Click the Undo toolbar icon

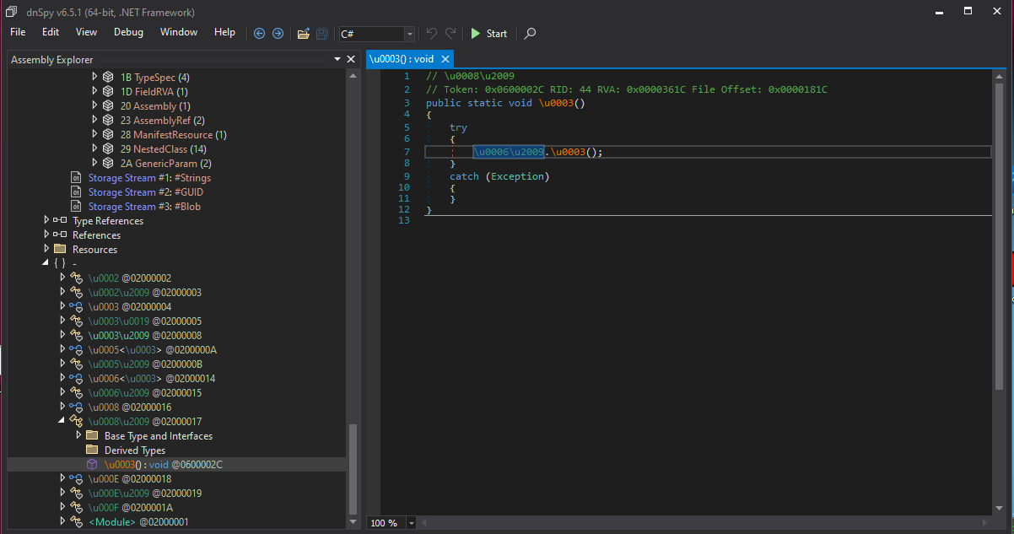click(x=432, y=34)
